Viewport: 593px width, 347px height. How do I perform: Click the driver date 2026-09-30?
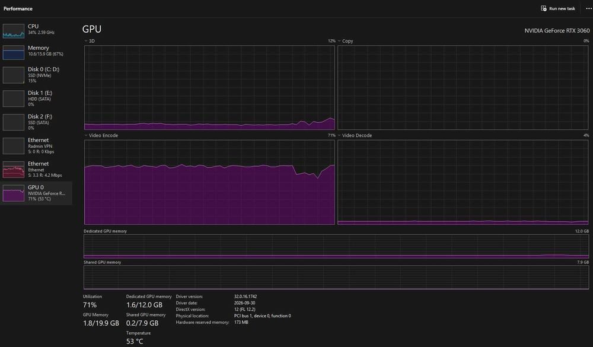(244, 303)
